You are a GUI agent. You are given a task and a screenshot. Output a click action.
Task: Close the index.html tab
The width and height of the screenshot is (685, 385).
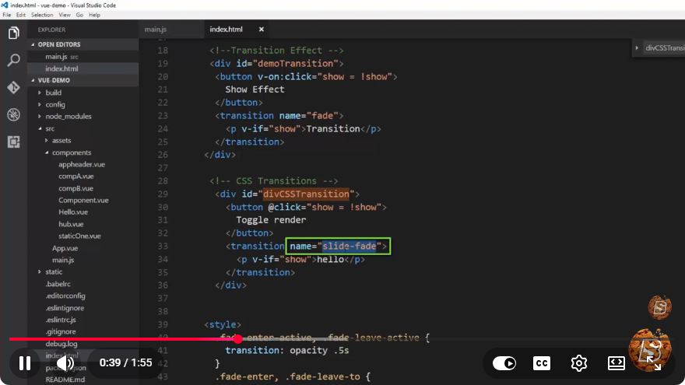(x=262, y=30)
